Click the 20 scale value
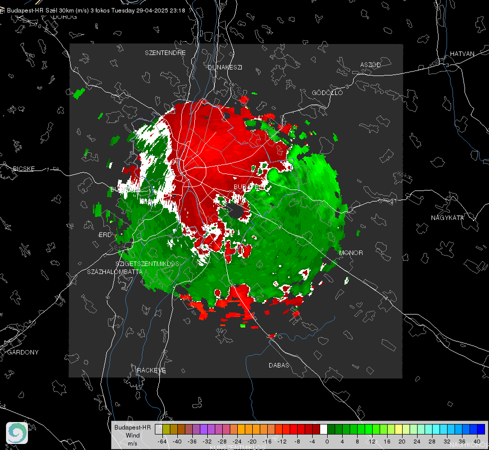The height and width of the screenshot is (450, 489). (x=402, y=441)
